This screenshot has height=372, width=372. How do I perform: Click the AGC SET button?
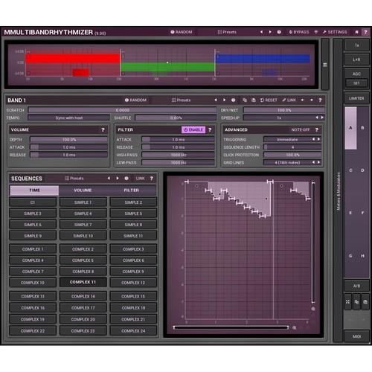(x=356, y=83)
